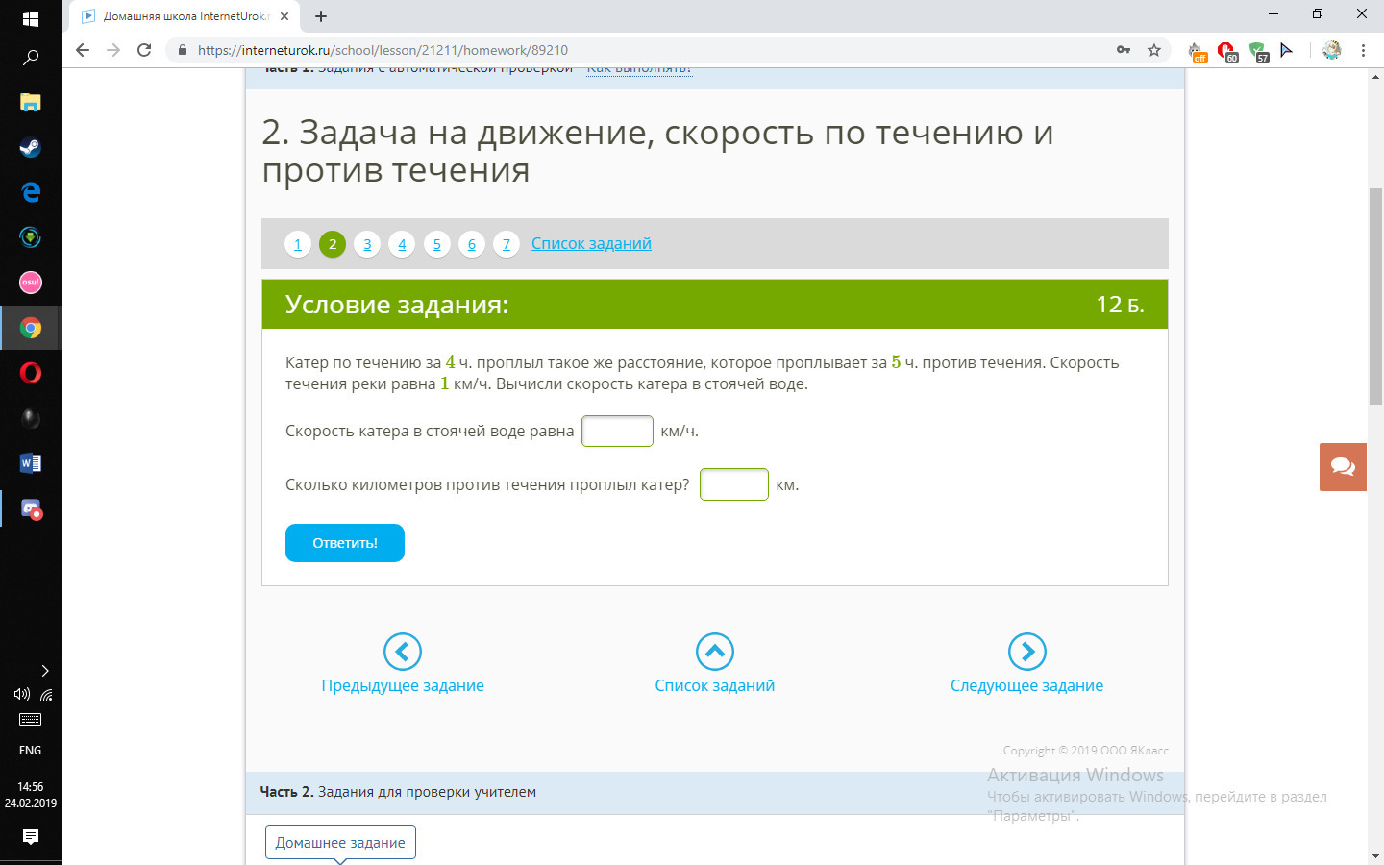The width and height of the screenshot is (1384, 865).
Task: Click the up arrow task list icon
Action: (714, 652)
